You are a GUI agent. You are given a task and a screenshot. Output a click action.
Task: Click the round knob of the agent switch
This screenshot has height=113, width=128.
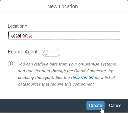coord(46,52)
